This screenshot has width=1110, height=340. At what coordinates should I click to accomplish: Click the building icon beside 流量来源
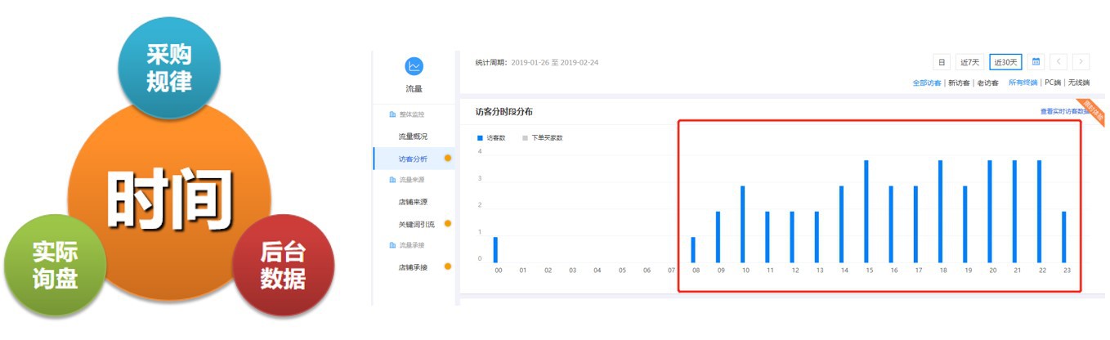[393, 179]
